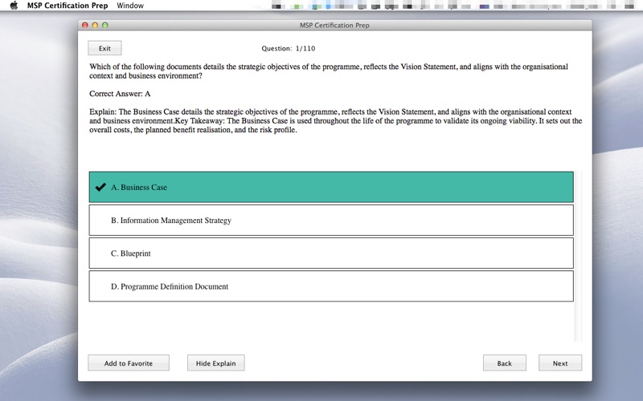Click the Exit button
643x401 pixels.
104,48
